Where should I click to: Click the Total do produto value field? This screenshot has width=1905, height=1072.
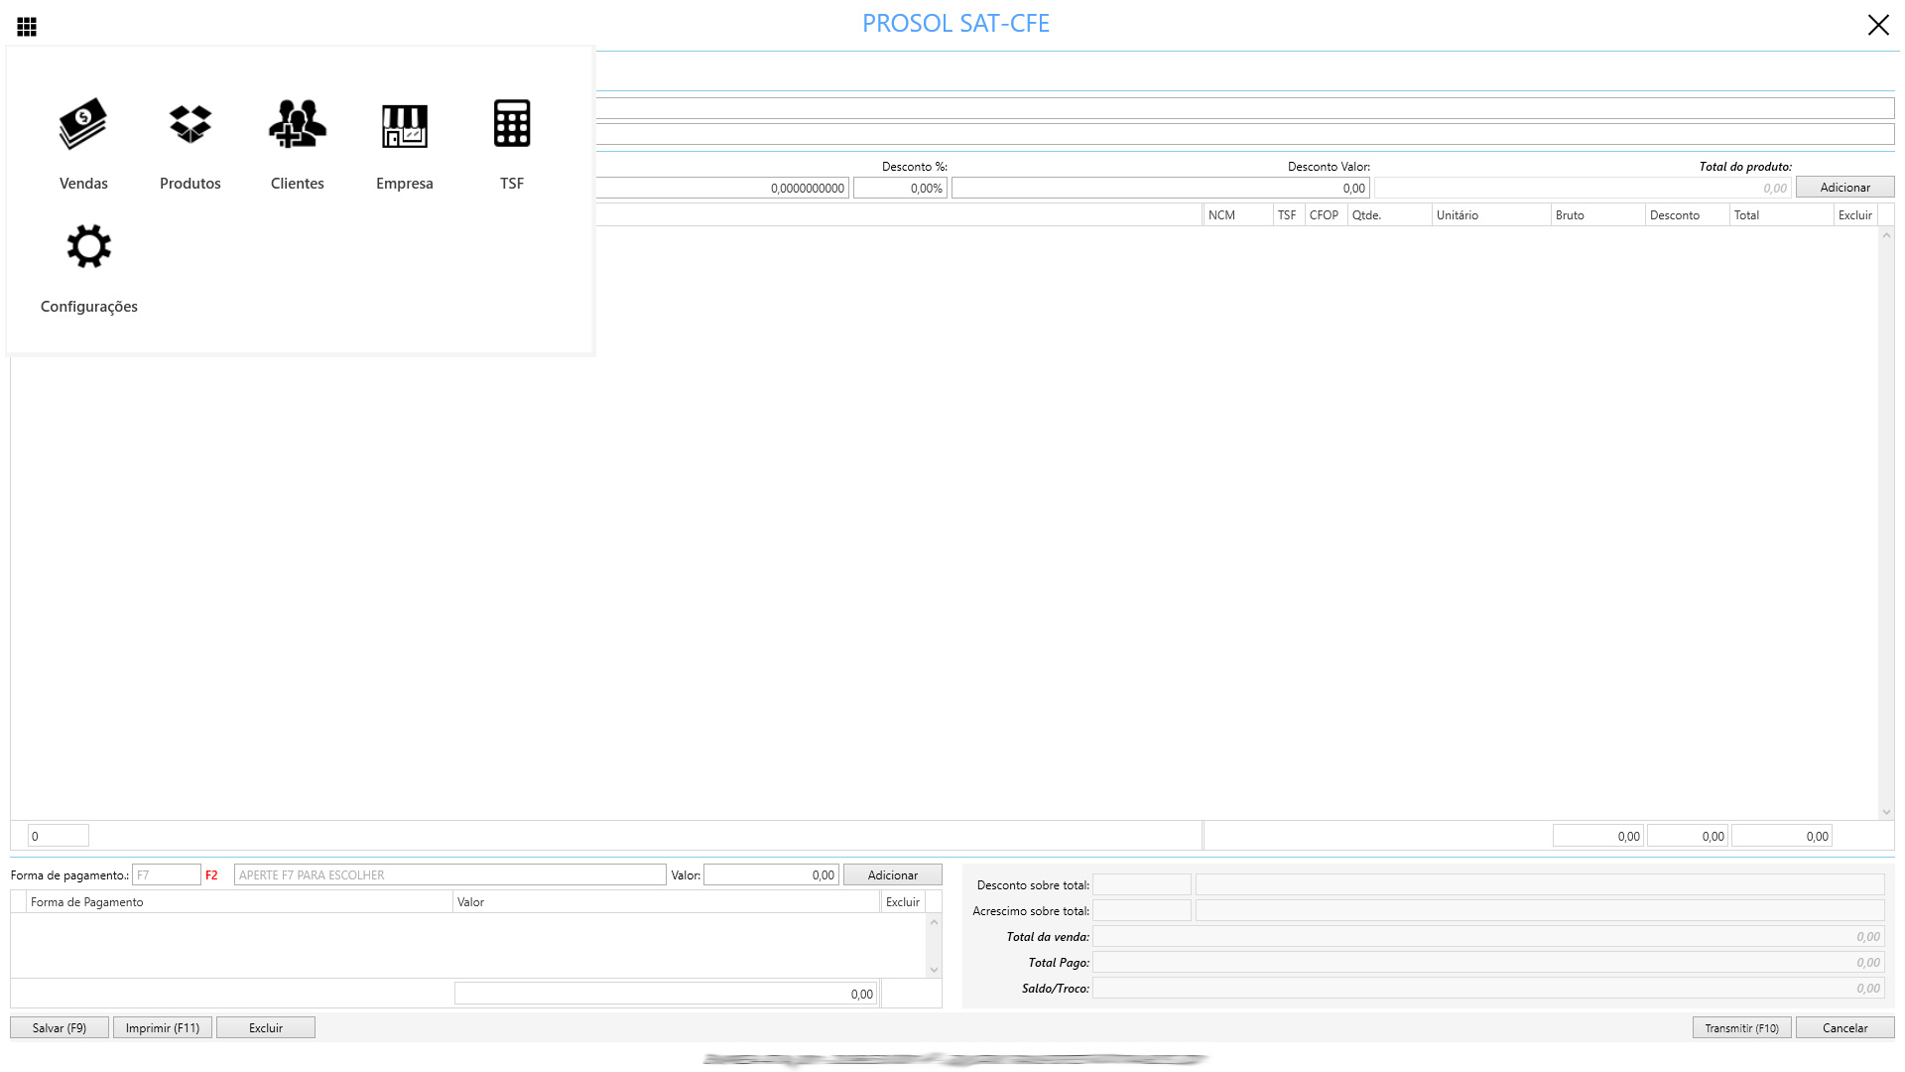pos(1584,189)
